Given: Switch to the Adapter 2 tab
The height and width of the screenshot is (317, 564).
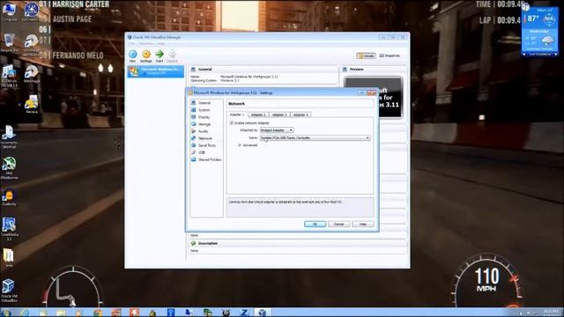Looking at the screenshot, I should (258, 114).
